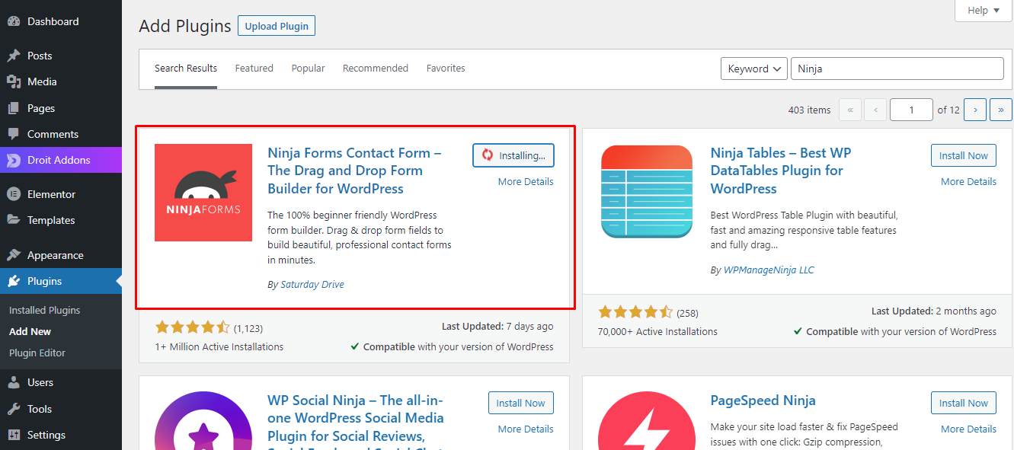Click the Tools wrench icon
Viewport: 1014px width, 450px height.
point(14,409)
